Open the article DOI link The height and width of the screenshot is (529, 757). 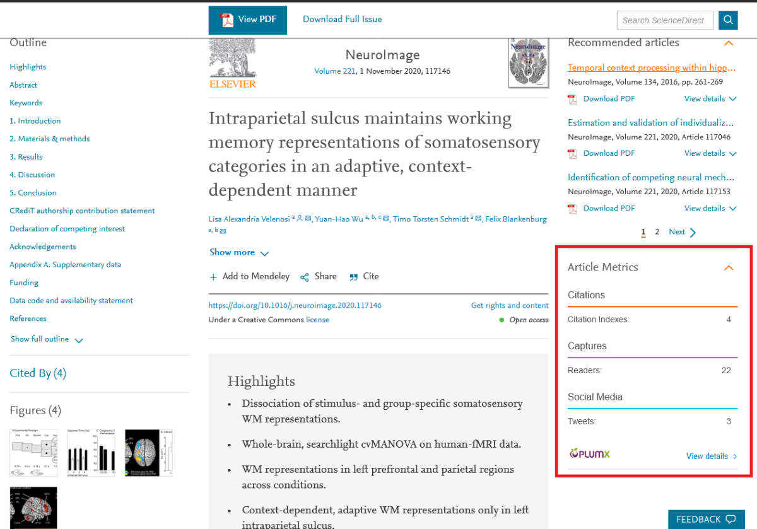coord(295,305)
